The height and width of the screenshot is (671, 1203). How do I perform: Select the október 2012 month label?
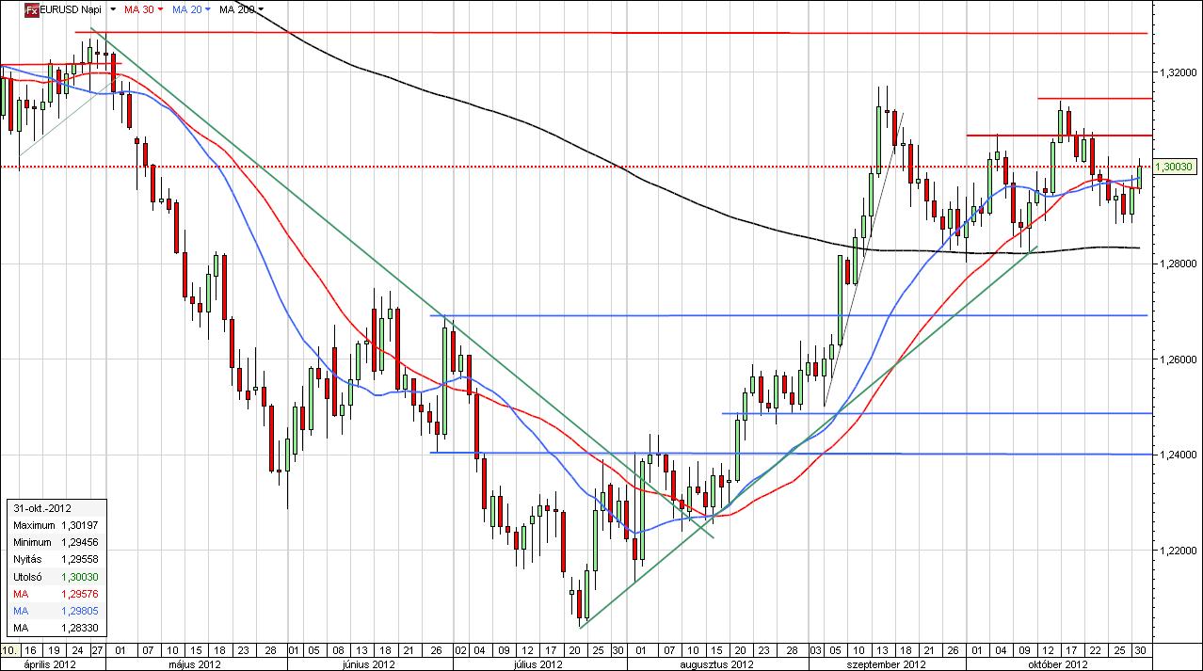pyautogui.click(x=1058, y=663)
